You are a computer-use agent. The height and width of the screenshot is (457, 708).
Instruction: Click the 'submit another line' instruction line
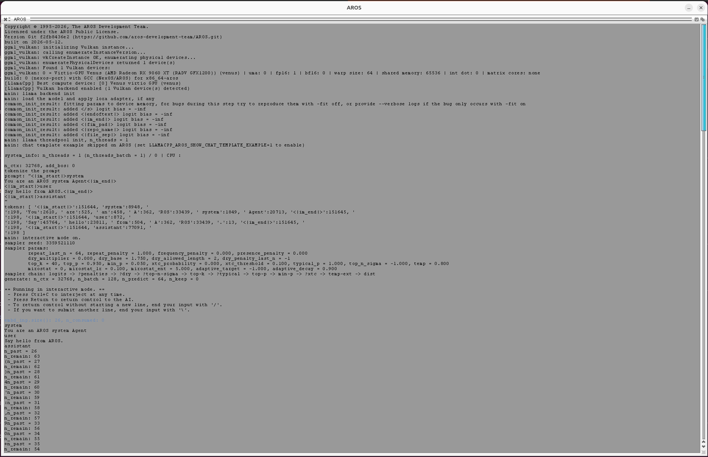100,310
